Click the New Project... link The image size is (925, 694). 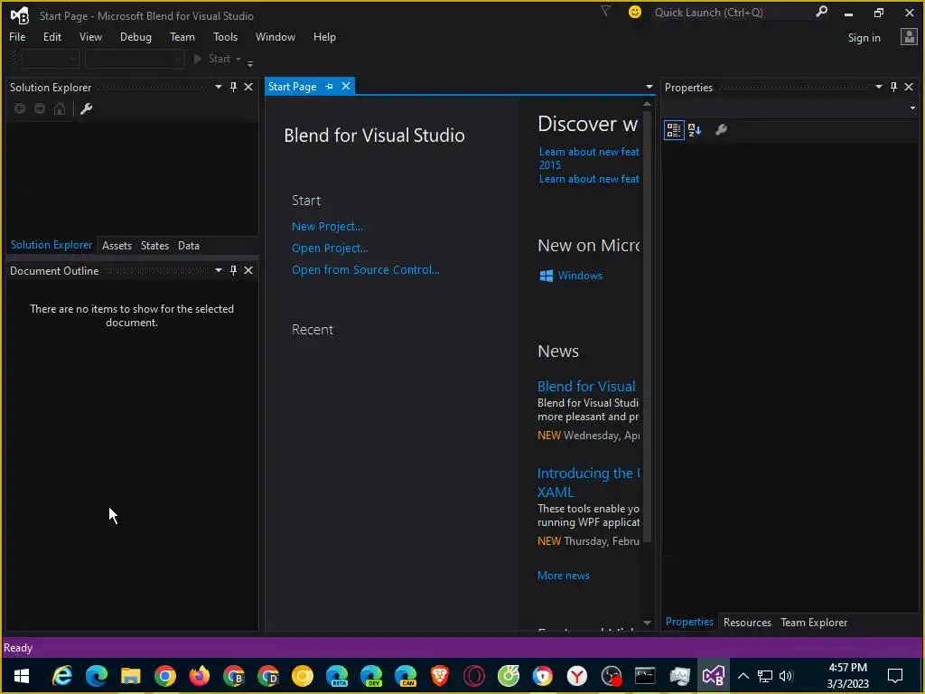coord(327,226)
